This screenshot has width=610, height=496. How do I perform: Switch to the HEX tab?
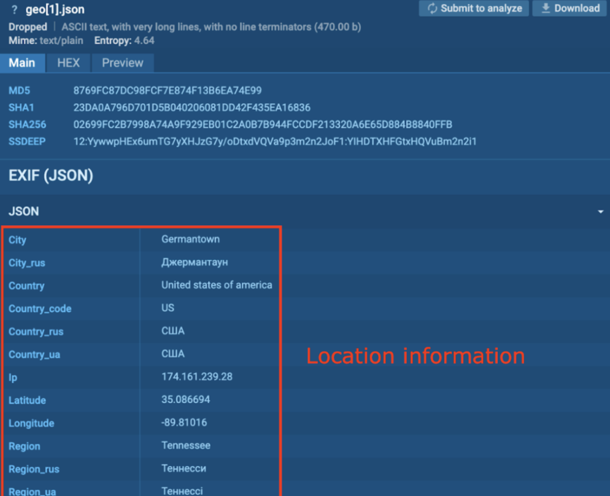point(68,63)
